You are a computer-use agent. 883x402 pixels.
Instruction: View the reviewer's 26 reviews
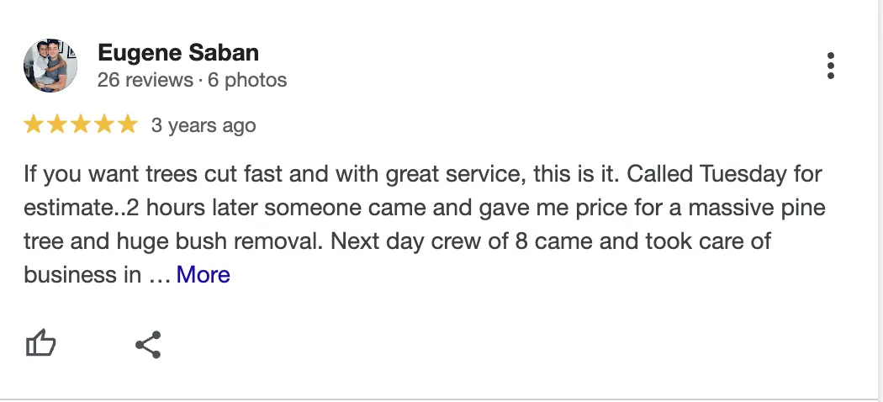(145, 80)
